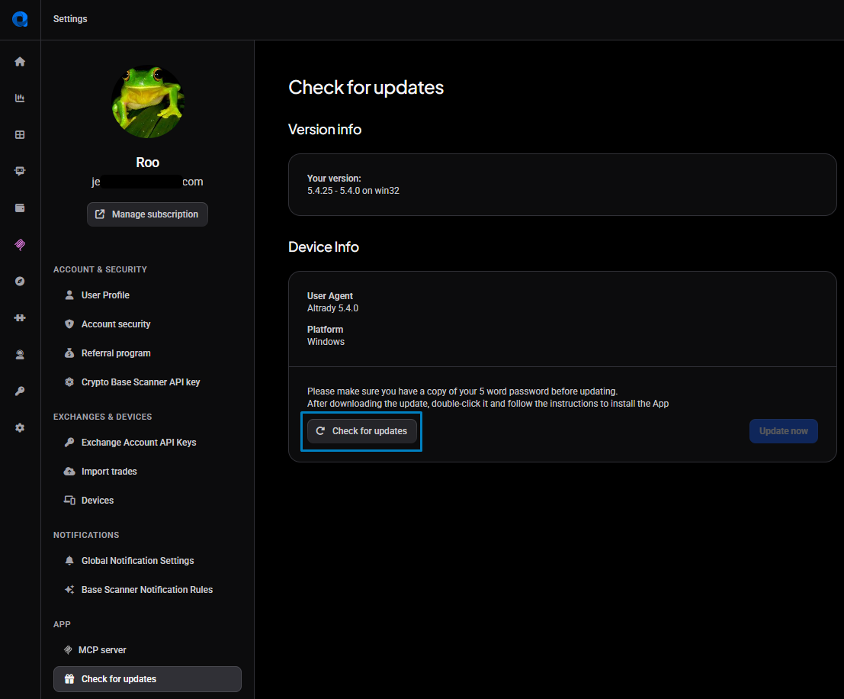
Task: Click the username 'Roo'
Action: click(x=147, y=163)
